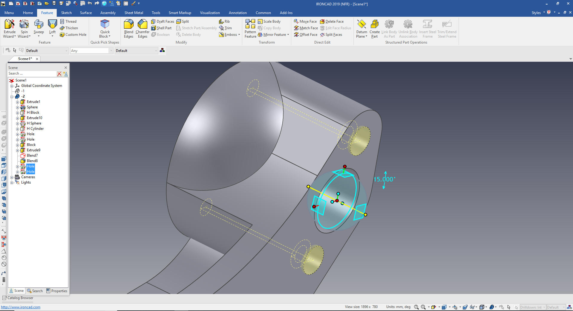This screenshot has width=573, height=311.
Task: Expand the Extrude1 tree node
Action: coord(17,102)
